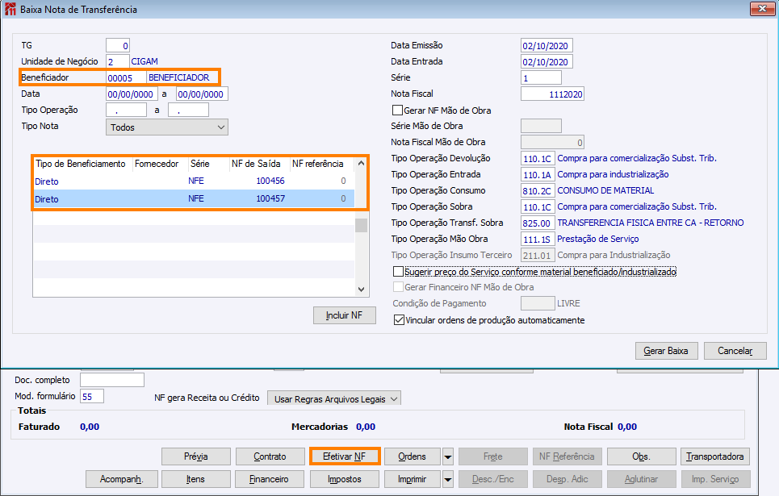
Task: Open NF gera Receita ou Crédito dropdown
Action: pos(334,398)
